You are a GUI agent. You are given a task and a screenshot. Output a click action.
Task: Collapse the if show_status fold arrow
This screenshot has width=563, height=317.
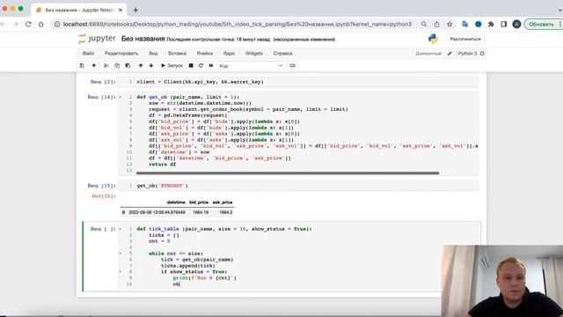pyautogui.click(x=121, y=272)
